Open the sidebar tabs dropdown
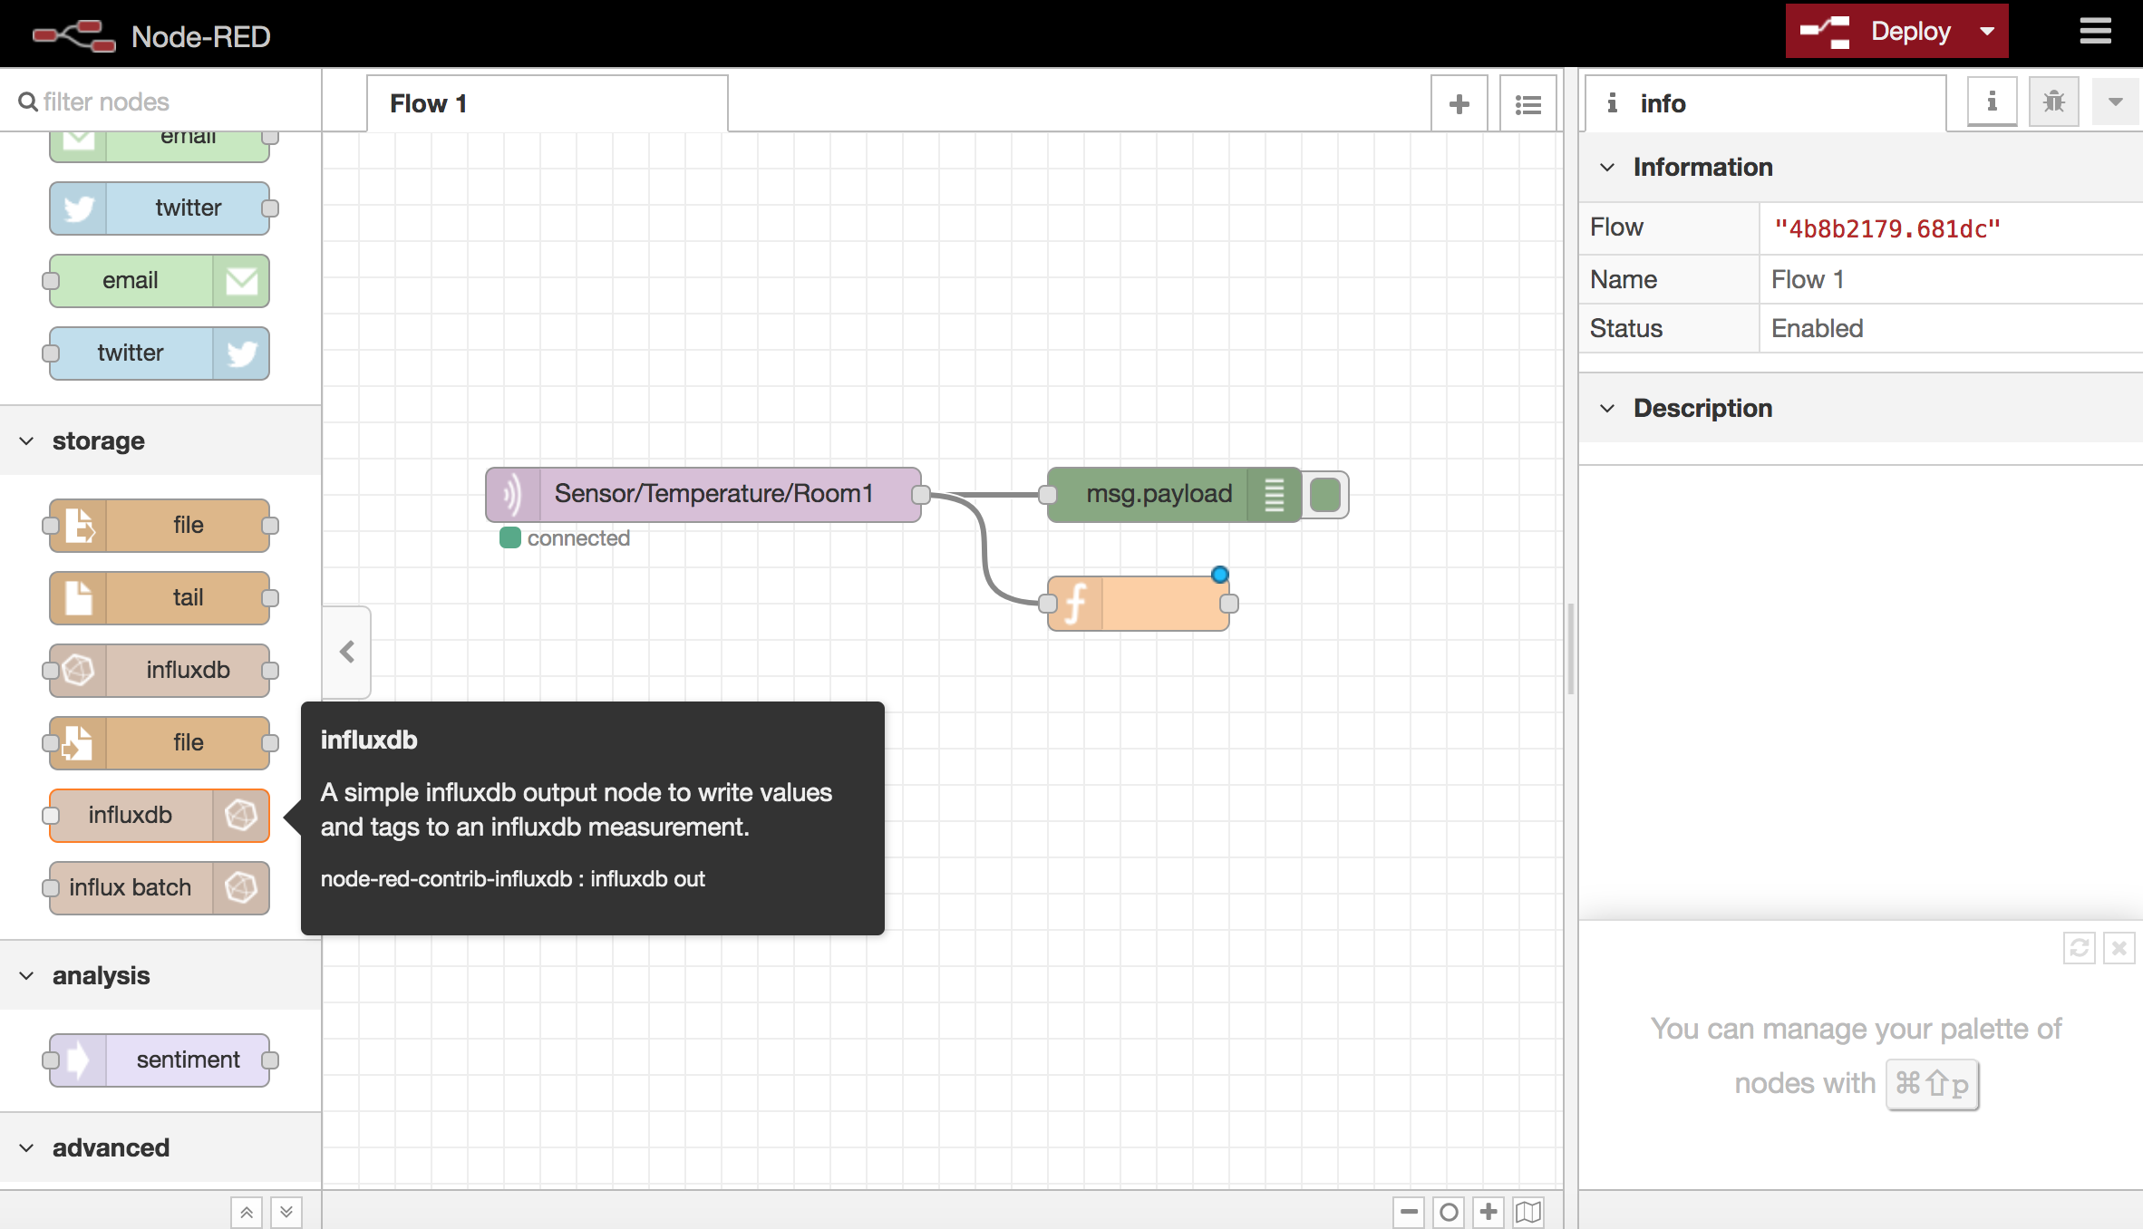The width and height of the screenshot is (2143, 1229). click(2116, 102)
